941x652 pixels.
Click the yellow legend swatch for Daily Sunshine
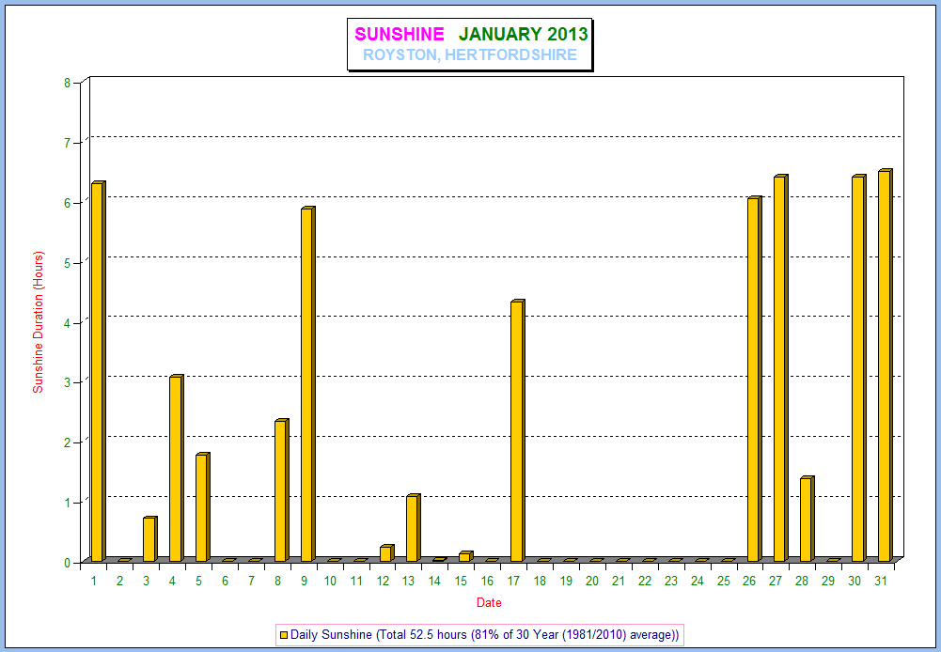pos(284,634)
